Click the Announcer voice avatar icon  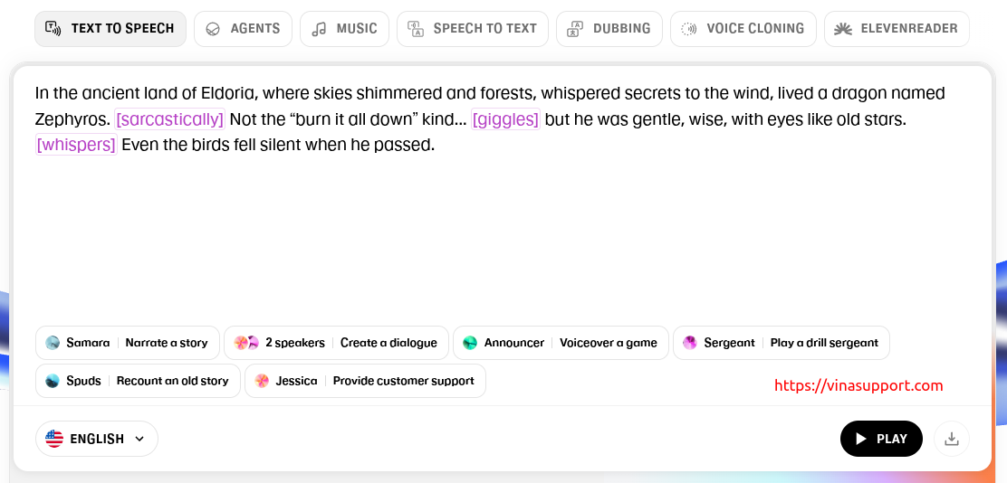(470, 343)
